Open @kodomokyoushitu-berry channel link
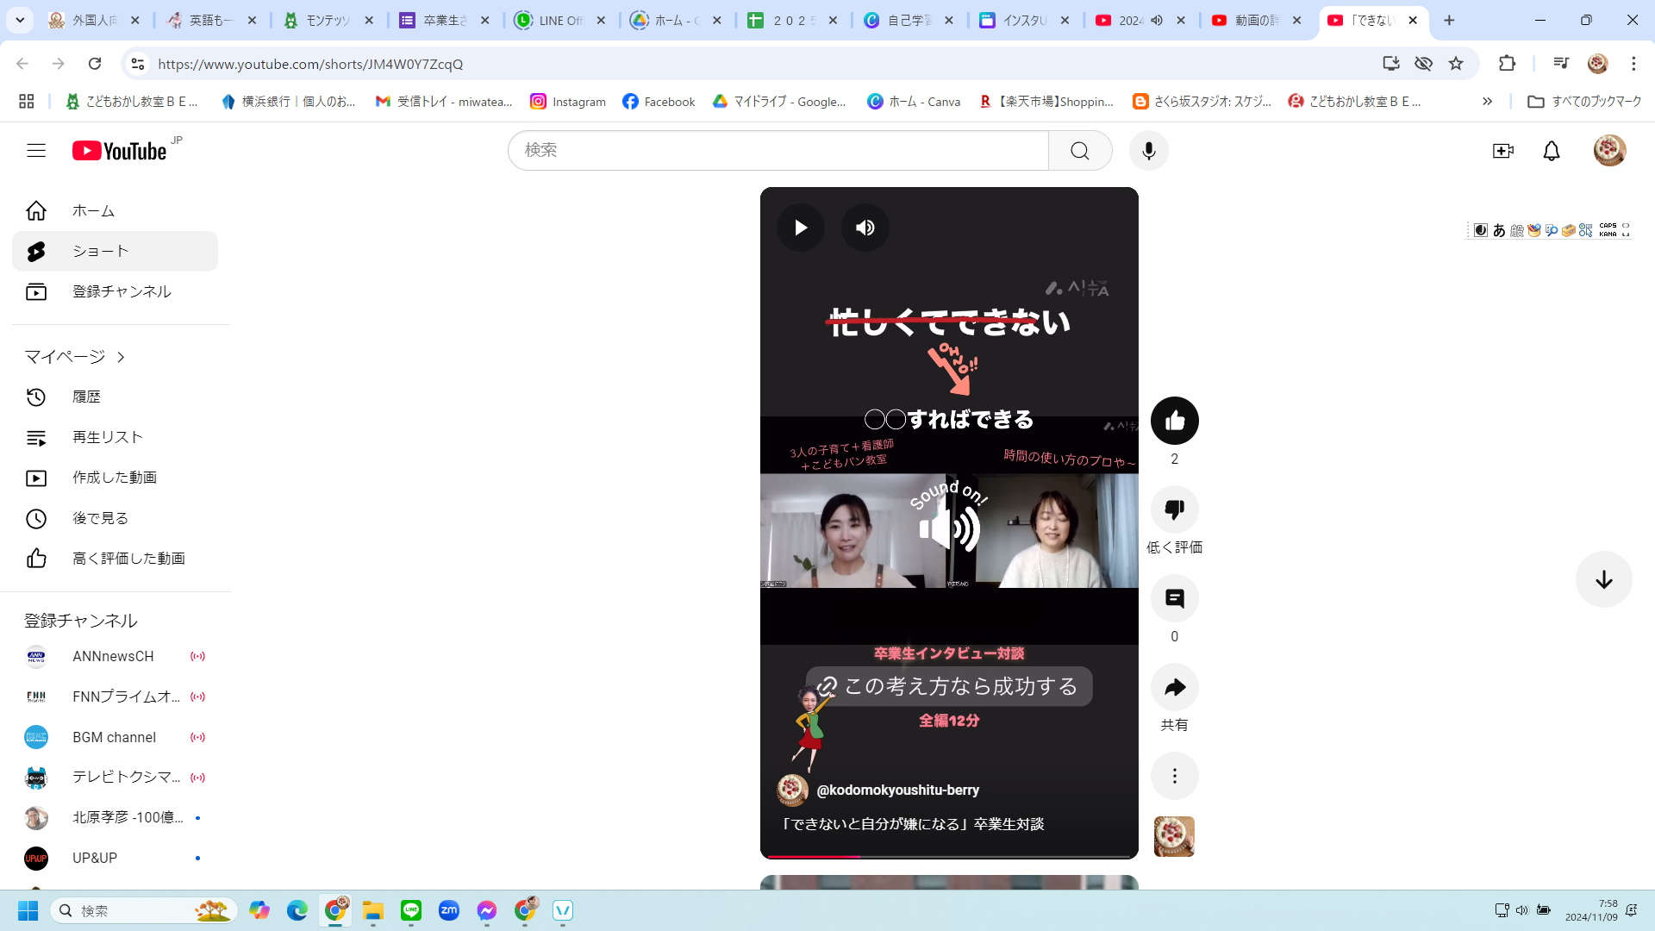This screenshot has width=1655, height=931. click(x=896, y=790)
